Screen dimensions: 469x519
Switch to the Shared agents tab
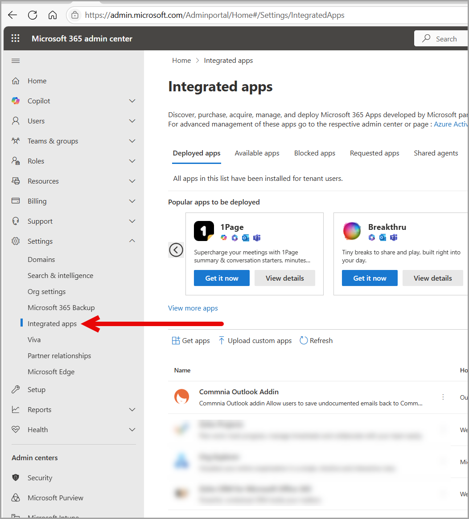[x=436, y=153]
